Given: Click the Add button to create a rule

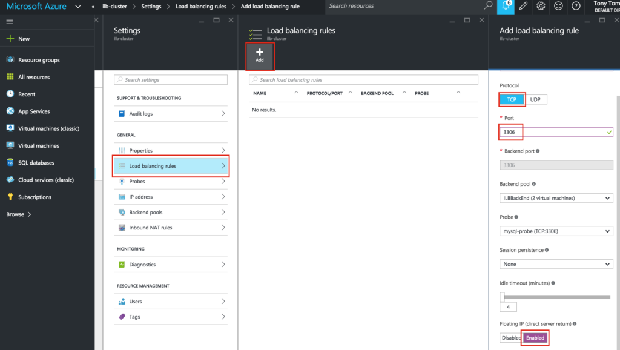Looking at the screenshot, I should point(260,56).
